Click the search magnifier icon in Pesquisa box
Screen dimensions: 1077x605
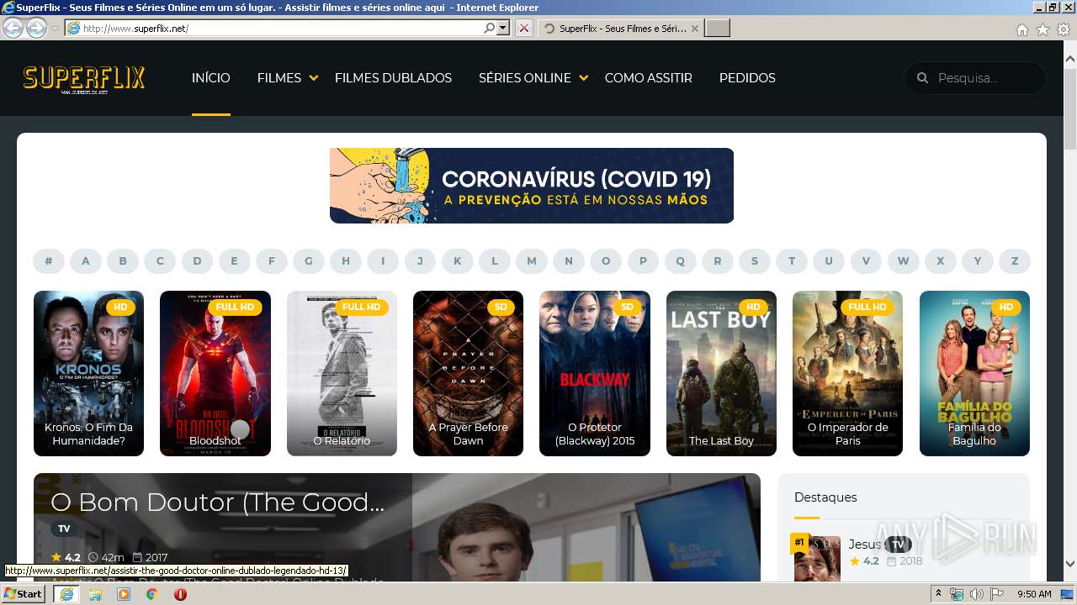(922, 78)
